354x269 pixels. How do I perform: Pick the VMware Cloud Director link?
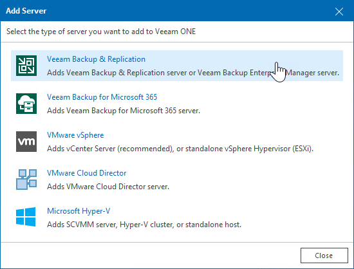tap(86, 173)
